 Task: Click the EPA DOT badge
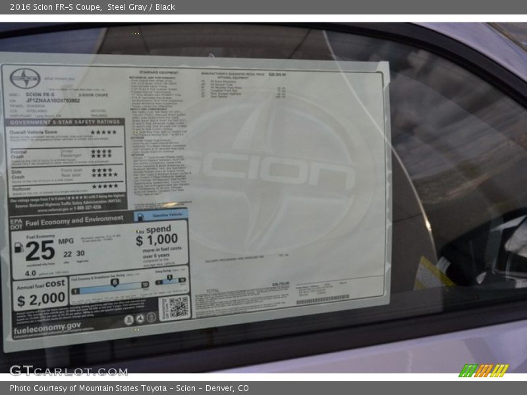click(16, 224)
